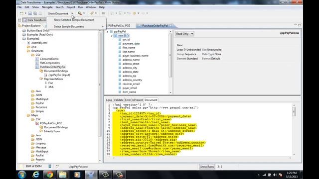319x179 pixels.
Task: Select the payment_date element
Action: click(131, 44)
